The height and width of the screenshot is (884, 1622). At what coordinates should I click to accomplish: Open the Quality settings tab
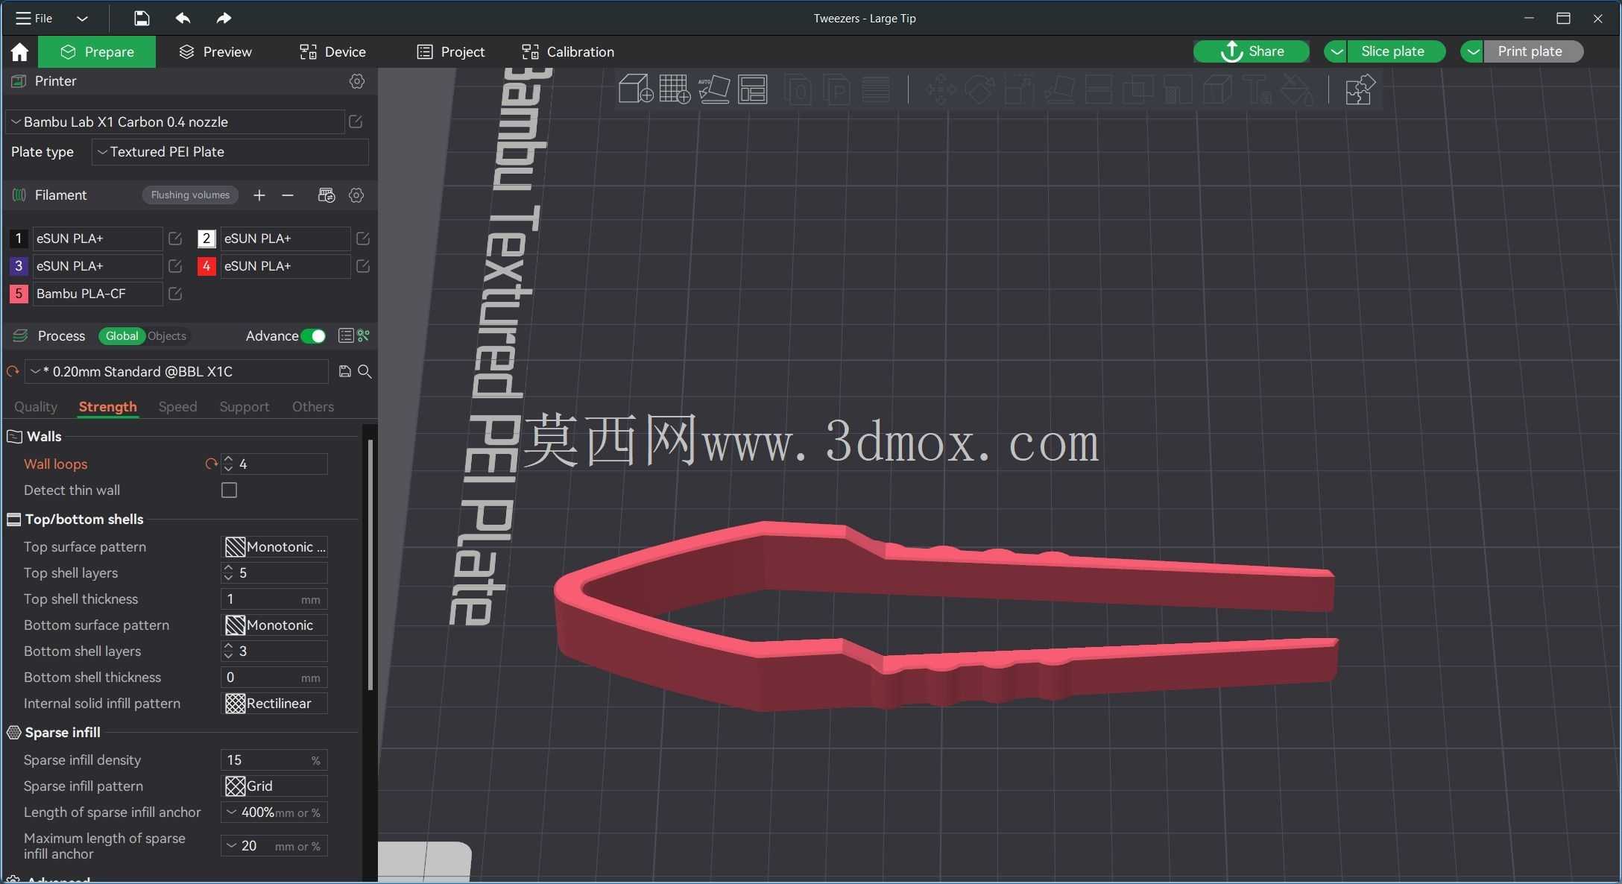(36, 407)
